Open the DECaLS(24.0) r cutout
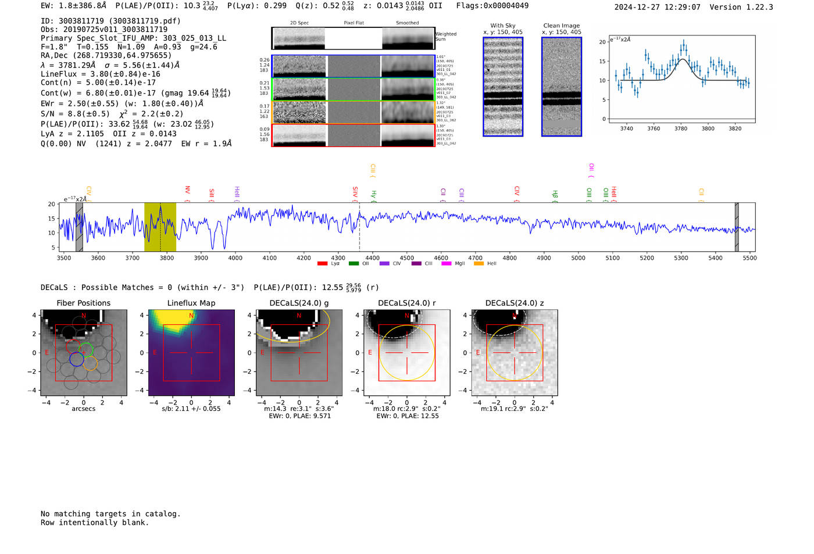Image resolution: width=814 pixels, height=554 pixels. tap(407, 352)
